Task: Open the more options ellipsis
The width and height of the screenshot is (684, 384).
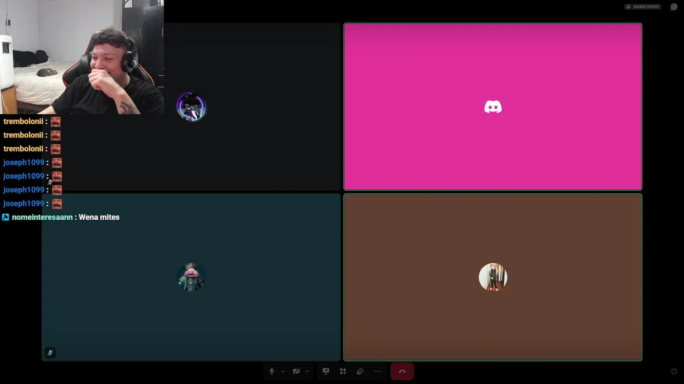Action: 377,371
